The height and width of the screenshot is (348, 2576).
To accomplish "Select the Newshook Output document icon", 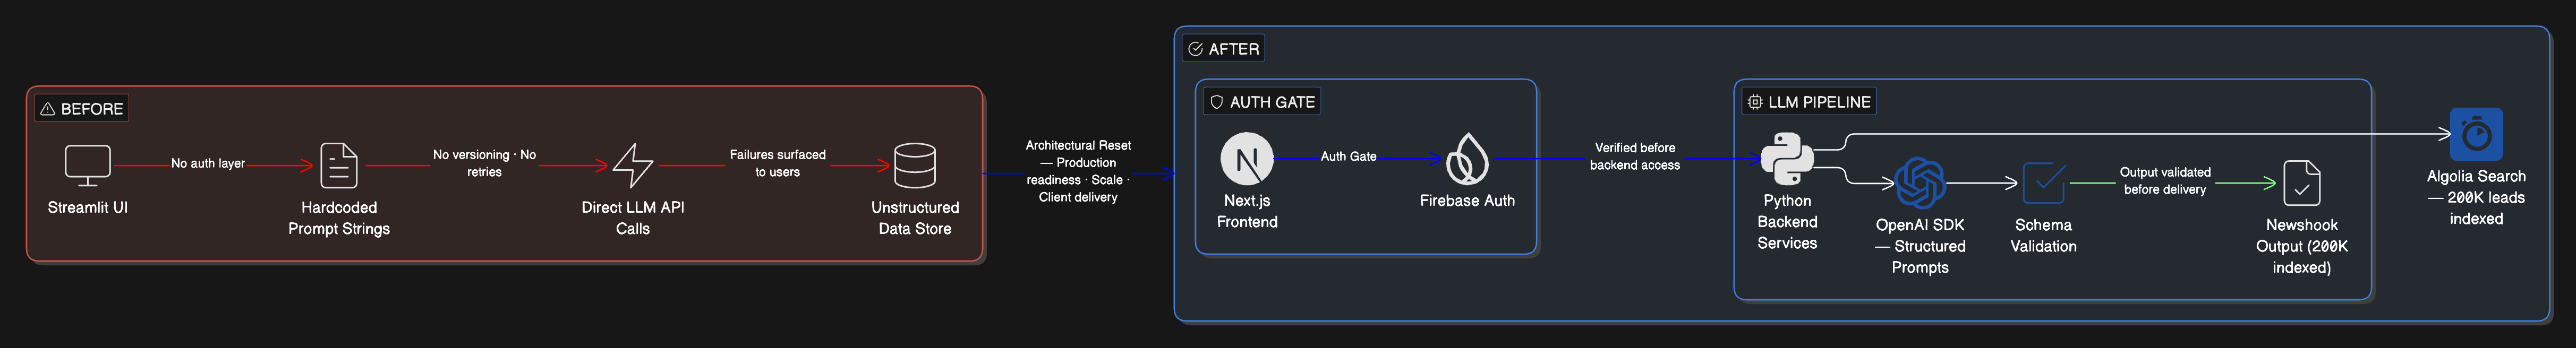I will coord(2301,183).
